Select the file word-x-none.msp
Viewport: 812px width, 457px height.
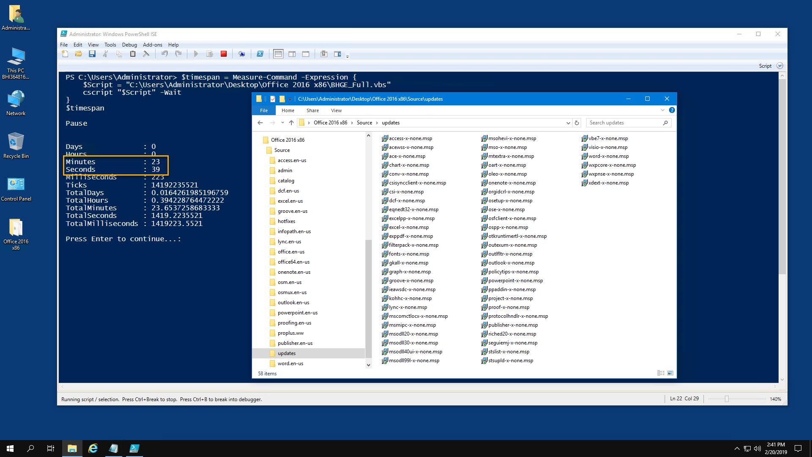point(605,156)
